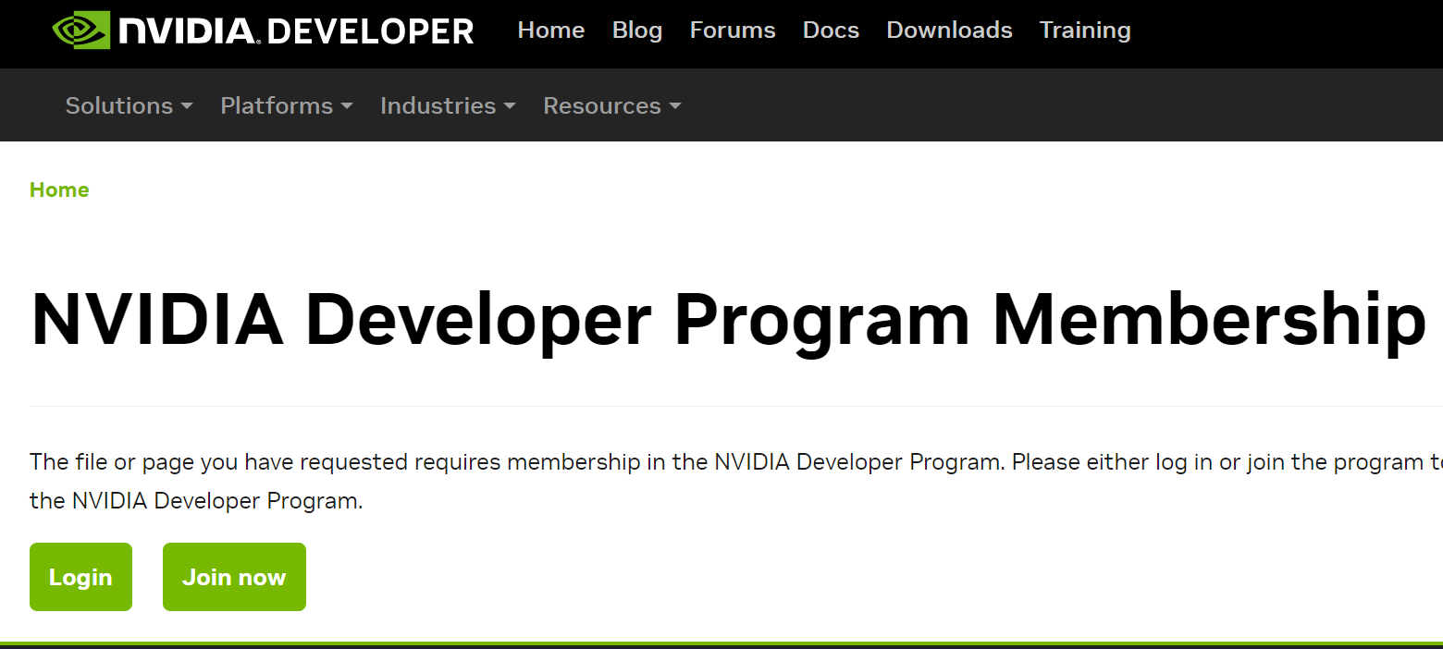The width and height of the screenshot is (1443, 649).
Task: Expand the Industries dropdown menu
Action: [x=448, y=105]
